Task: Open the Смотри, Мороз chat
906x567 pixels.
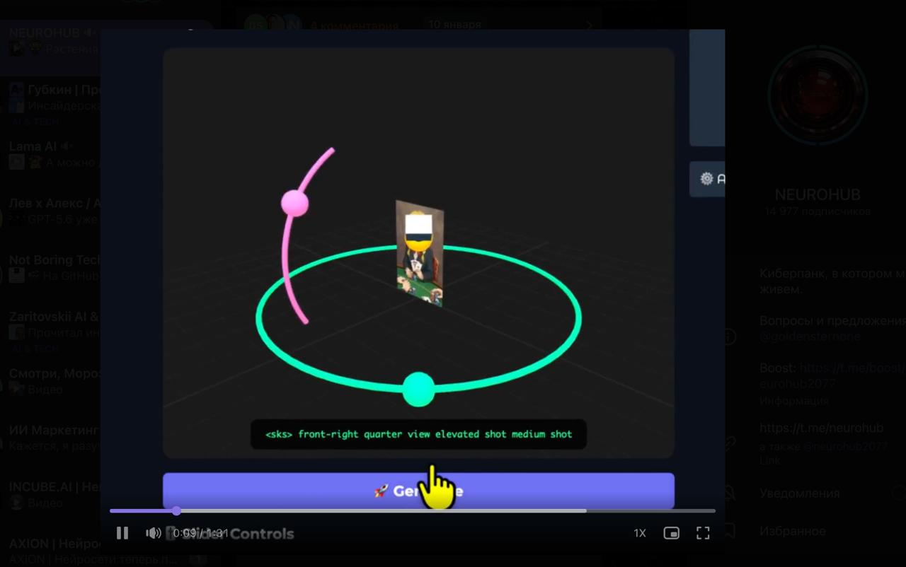Action: (51, 381)
